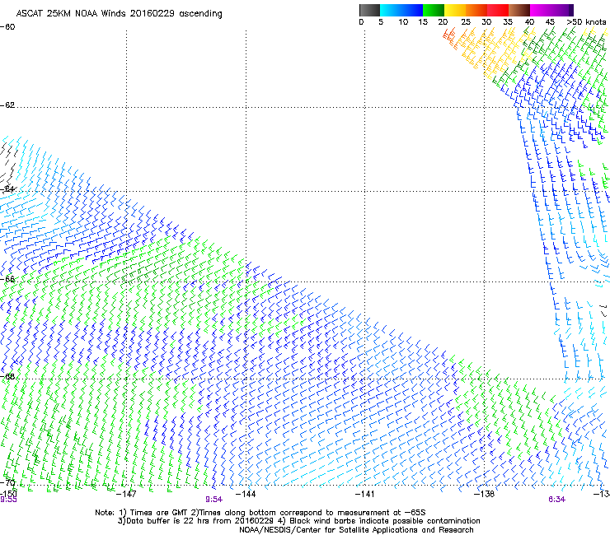
Task: Click the '35' label under the color bar
Action: [x=508, y=22]
